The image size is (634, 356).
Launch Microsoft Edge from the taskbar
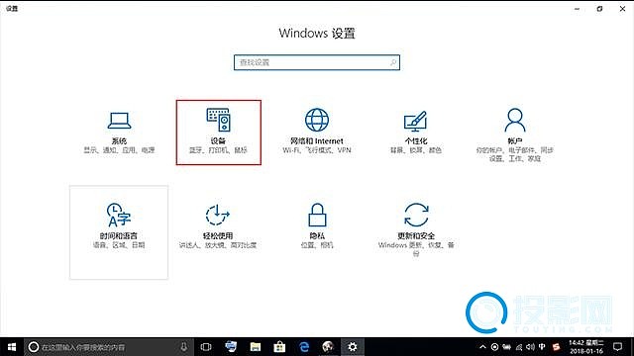point(304,347)
